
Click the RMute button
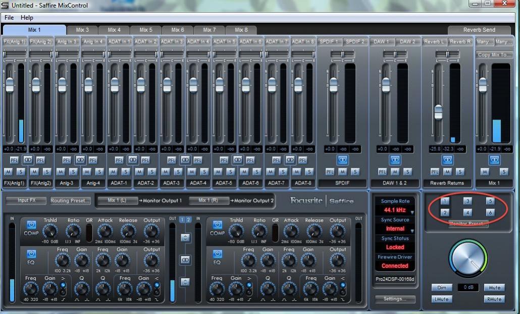pyautogui.click(x=494, y=299)
